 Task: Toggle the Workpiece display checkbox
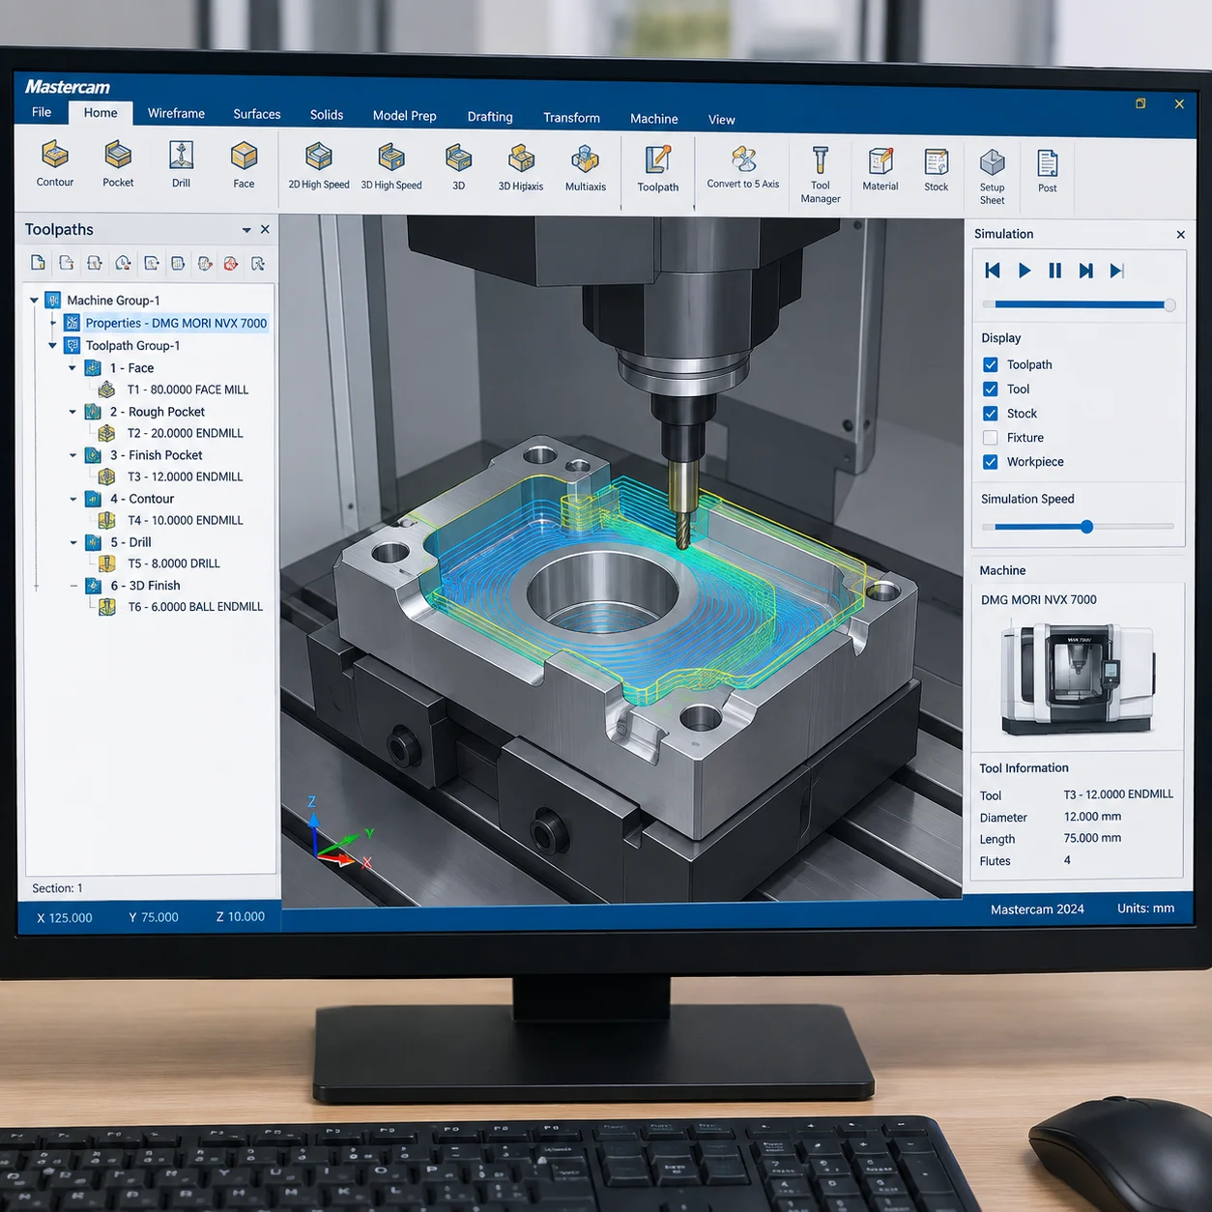991,462
